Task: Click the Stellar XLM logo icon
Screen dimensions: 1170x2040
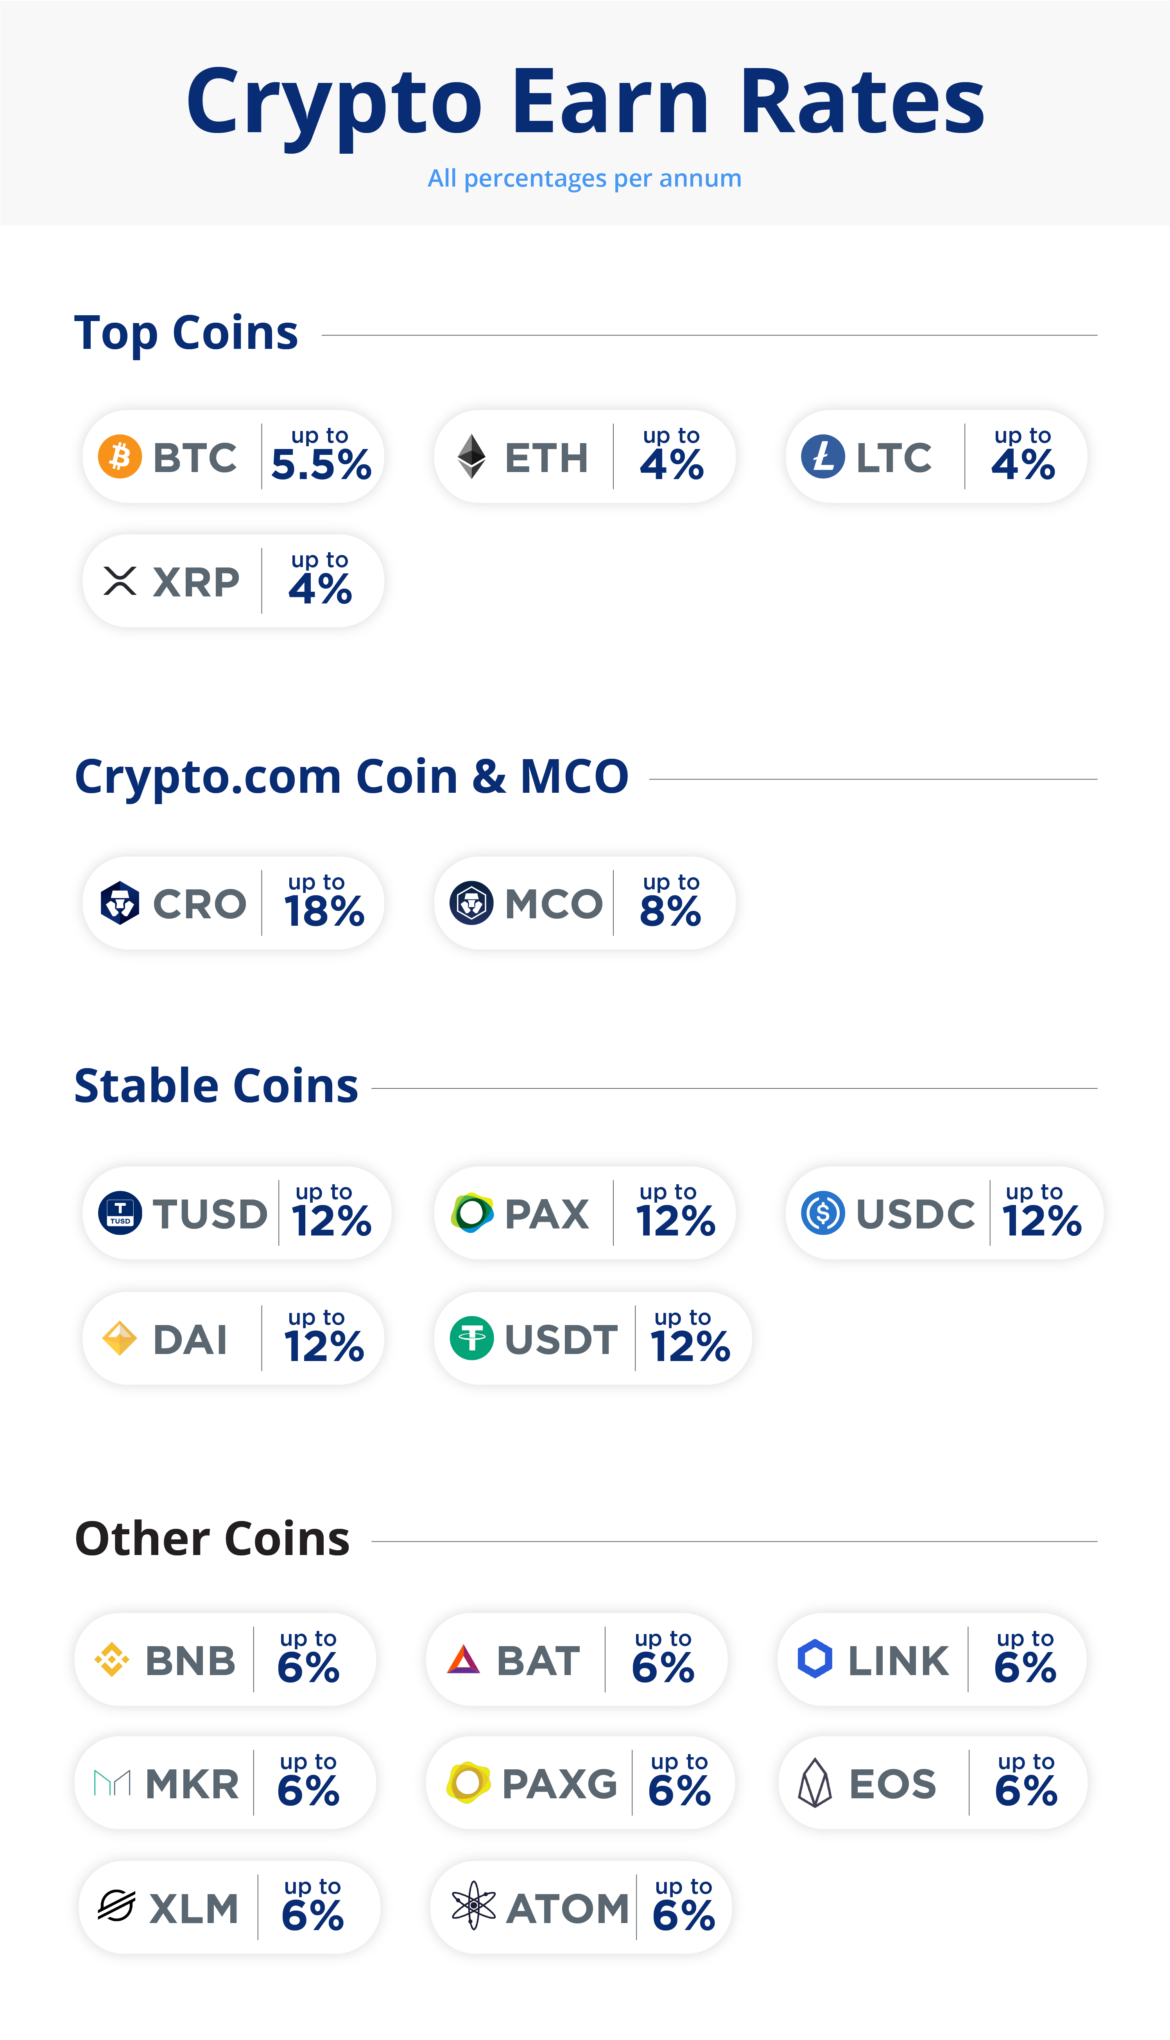Action: click(116, 1906)
